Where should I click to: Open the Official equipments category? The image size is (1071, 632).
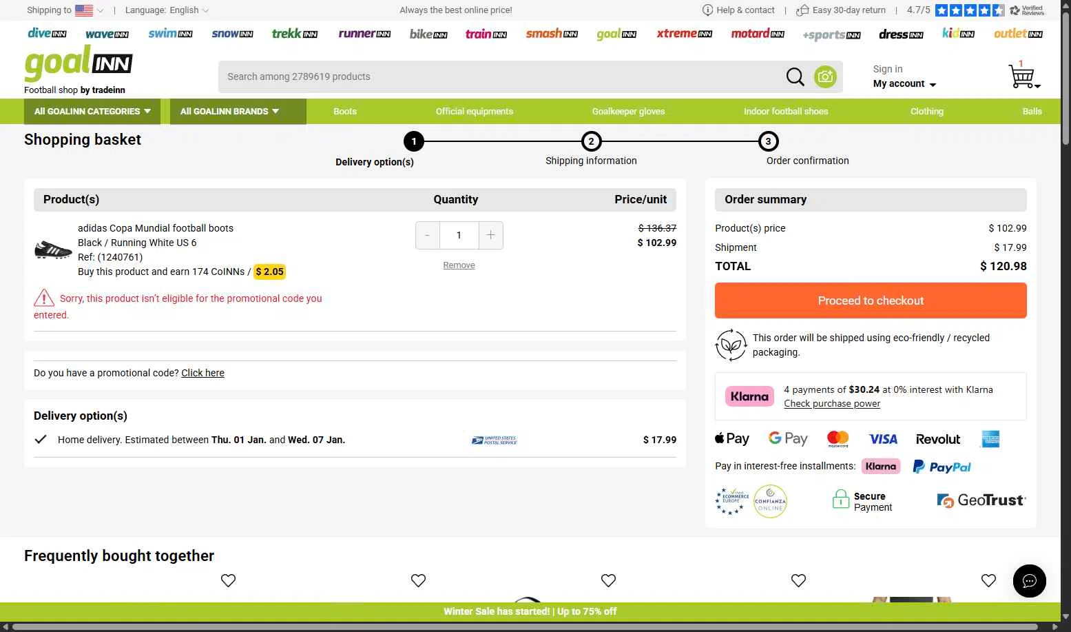[x=475, y=111]
